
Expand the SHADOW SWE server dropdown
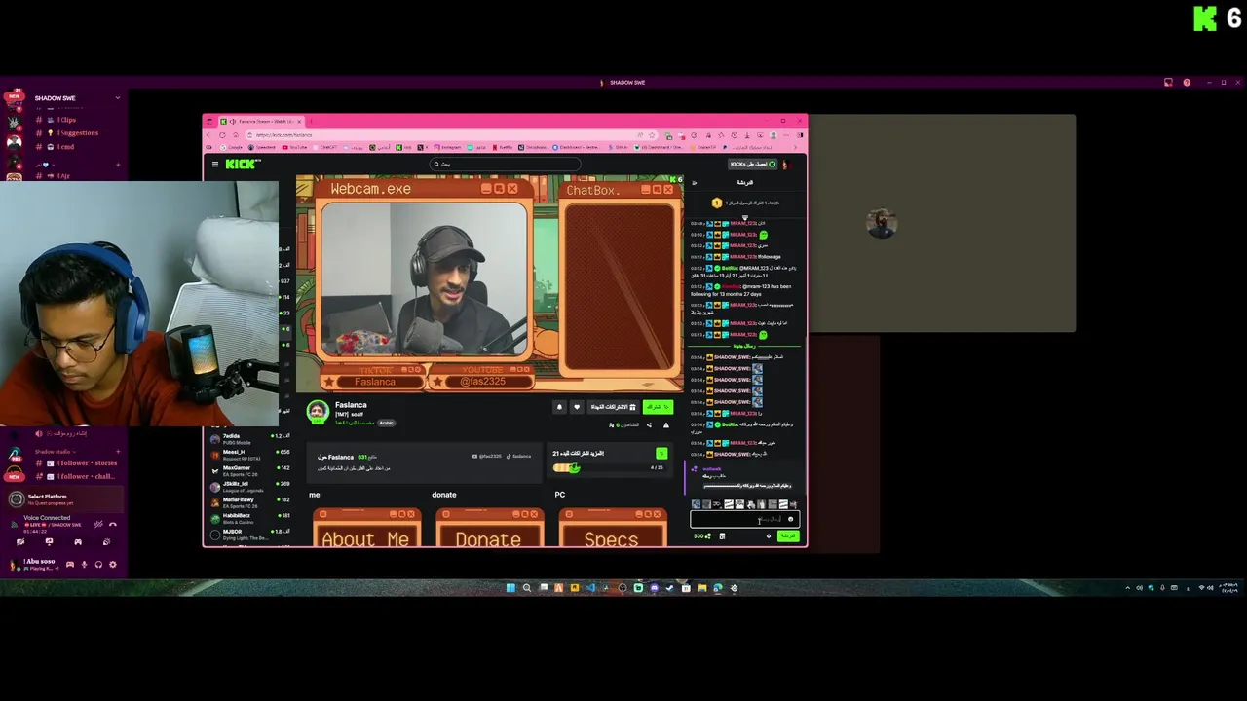tap(118, 97)
